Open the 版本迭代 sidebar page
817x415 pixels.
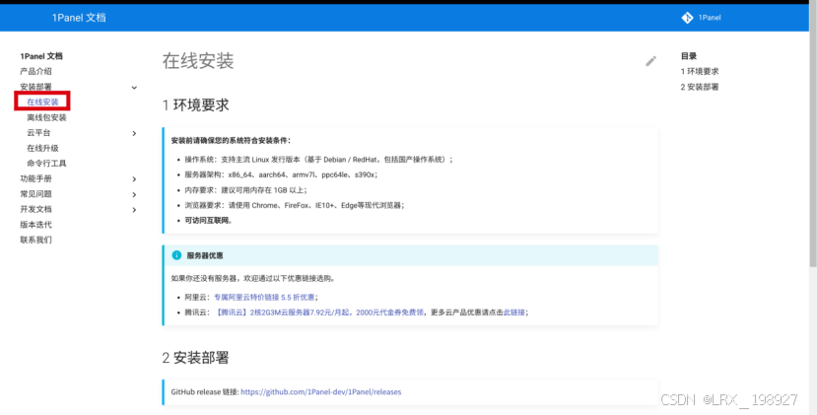pyautogui.click(x=35, y=225)
